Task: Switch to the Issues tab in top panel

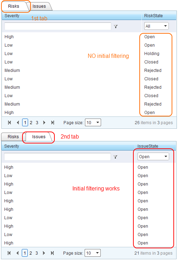Action: coord(39,6)
